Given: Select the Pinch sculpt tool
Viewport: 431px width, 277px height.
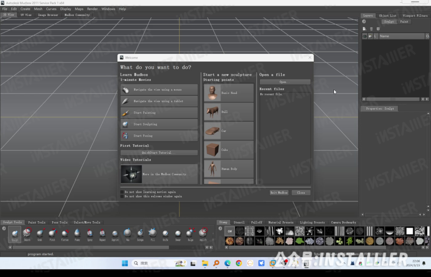Looking at the screenshot, I should coord(52,234).
